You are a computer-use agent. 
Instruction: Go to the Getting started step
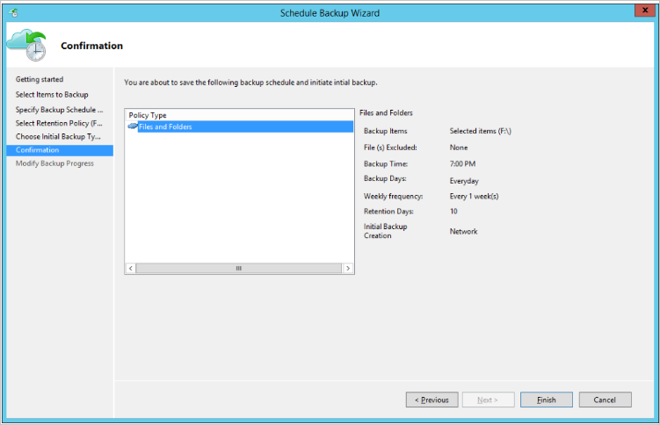(x=40, y=80)
